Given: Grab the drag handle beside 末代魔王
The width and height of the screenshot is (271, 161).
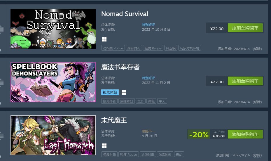Looking at the screenshot, I should pyautogui.click(x=1, y=136).
